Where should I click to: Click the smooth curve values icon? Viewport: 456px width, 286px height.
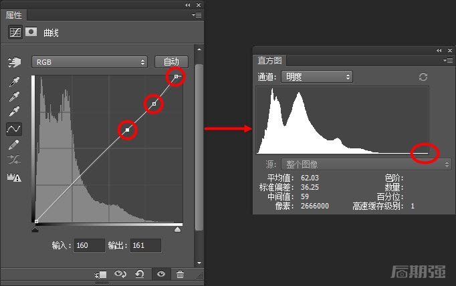point(14,159)
